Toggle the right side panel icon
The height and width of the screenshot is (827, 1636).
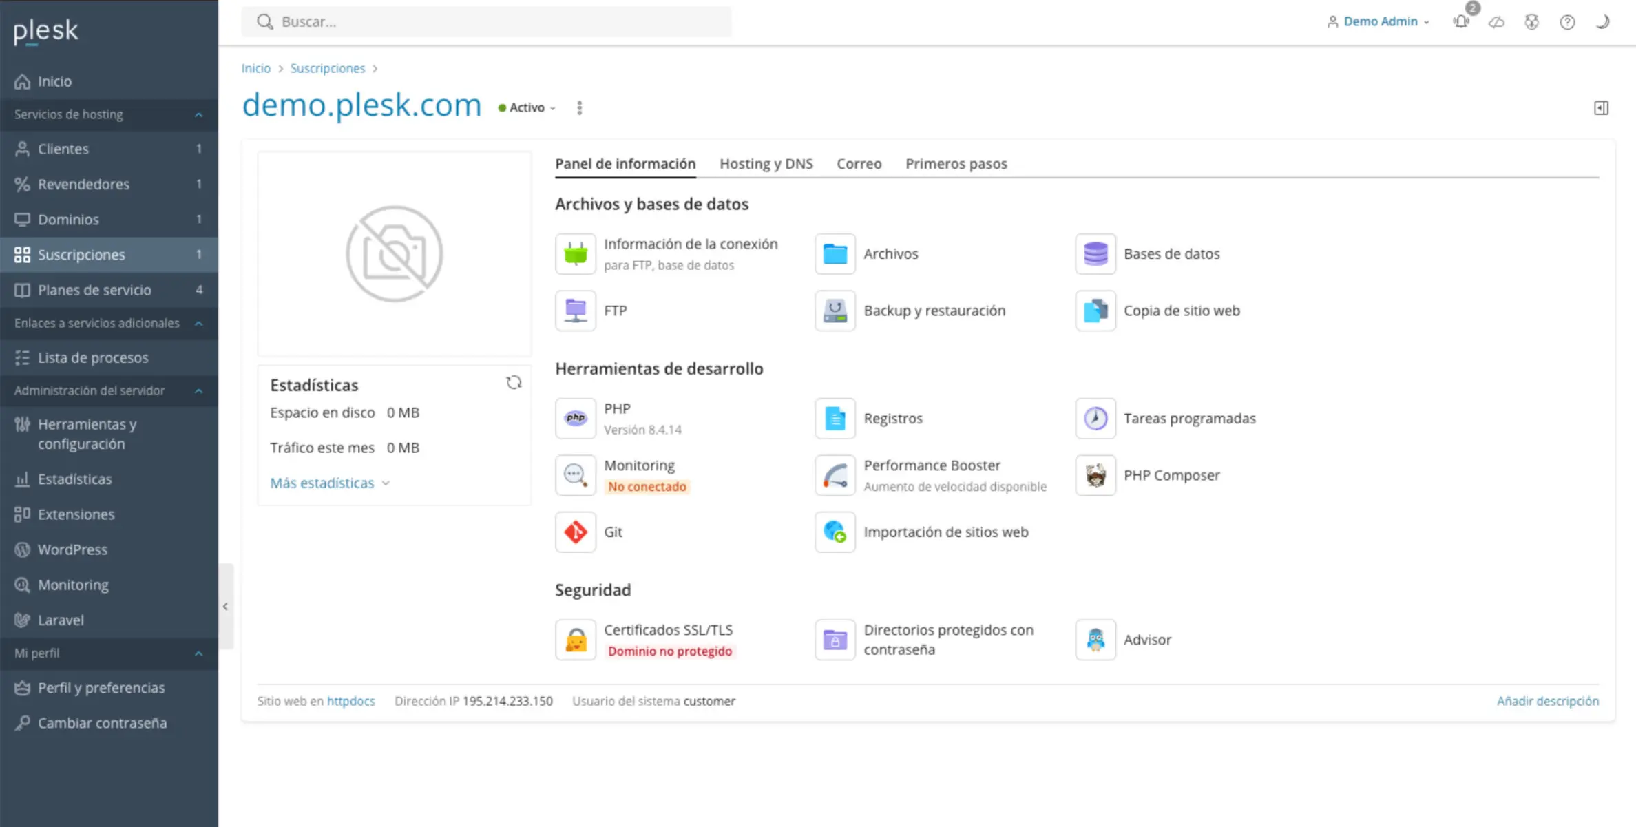(x=1601, y=108)
